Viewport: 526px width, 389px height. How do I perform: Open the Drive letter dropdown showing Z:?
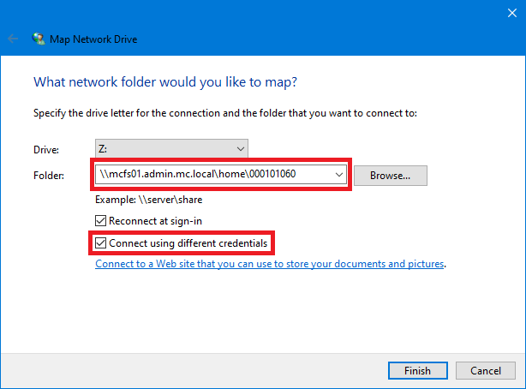(x=171, y=148)
